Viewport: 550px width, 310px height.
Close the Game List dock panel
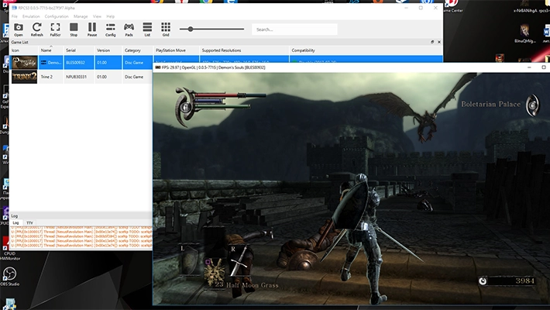click(438, 42)
